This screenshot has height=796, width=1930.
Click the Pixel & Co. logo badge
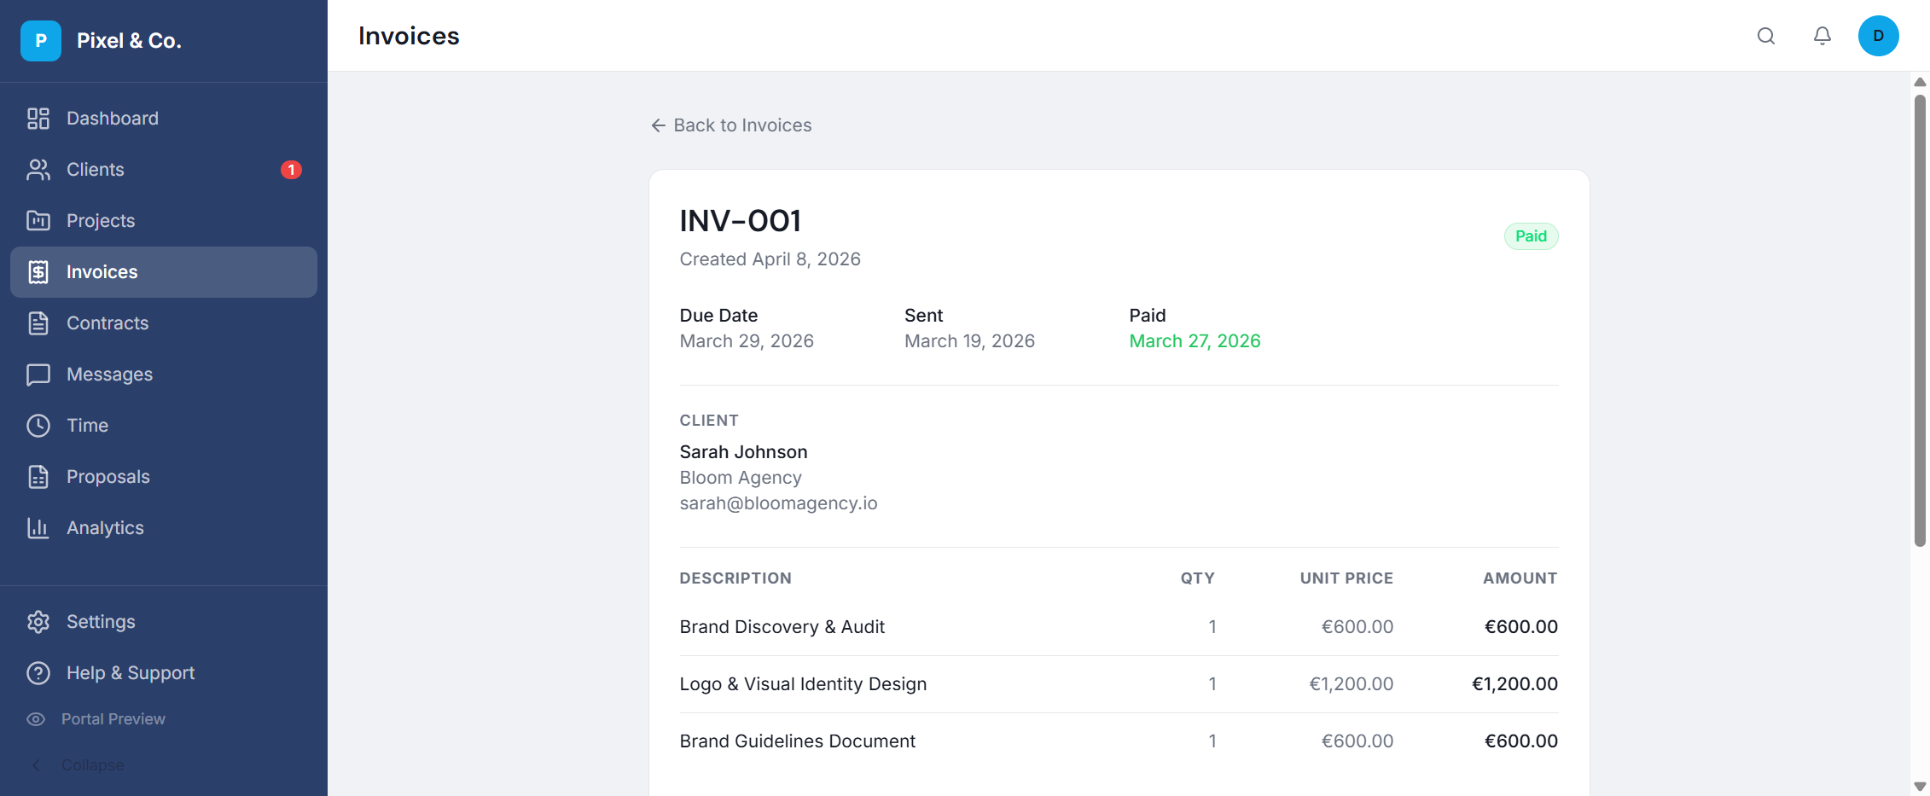coord(41,41)
